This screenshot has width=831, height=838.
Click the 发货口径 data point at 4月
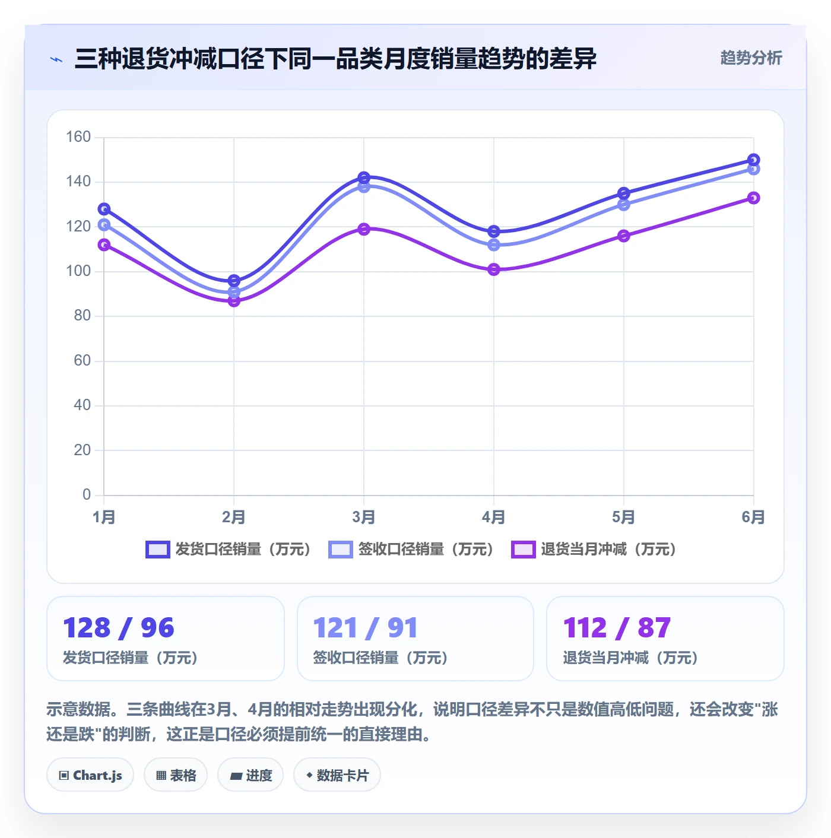pos(494,231)
